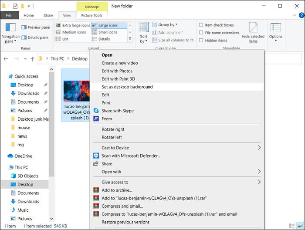Click Share with Skype icon
305x230 pixels.
coord(96,111)
